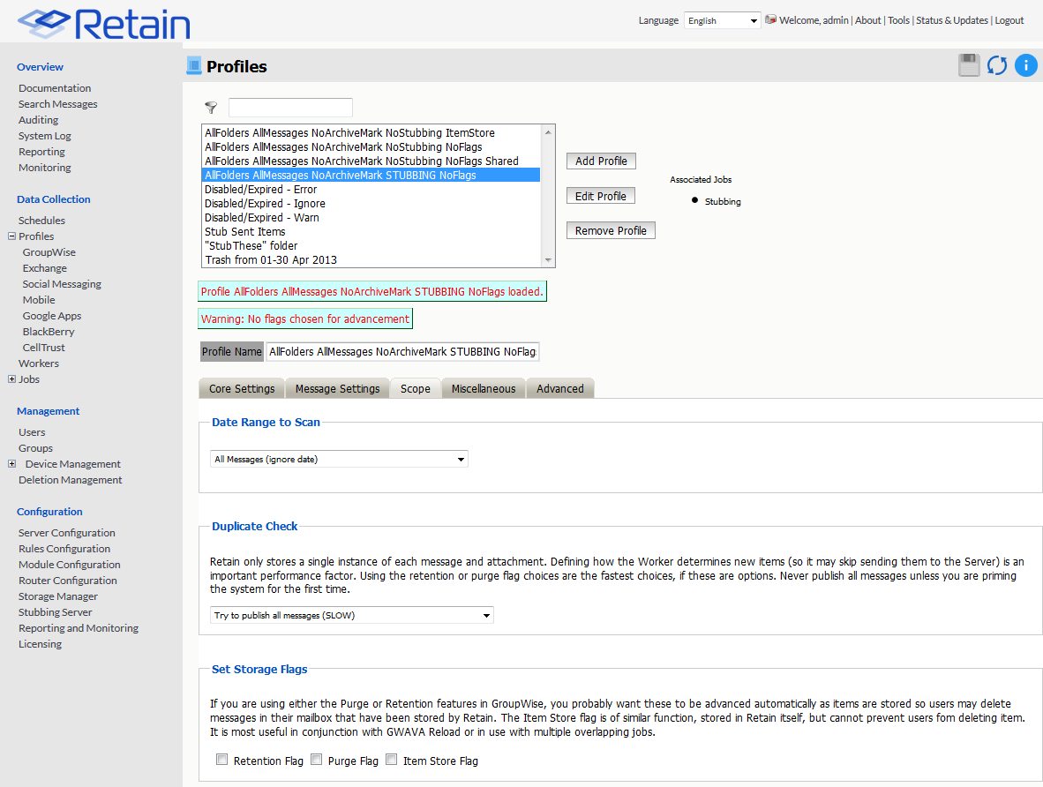Switch to the Core Settings tab

242,388
